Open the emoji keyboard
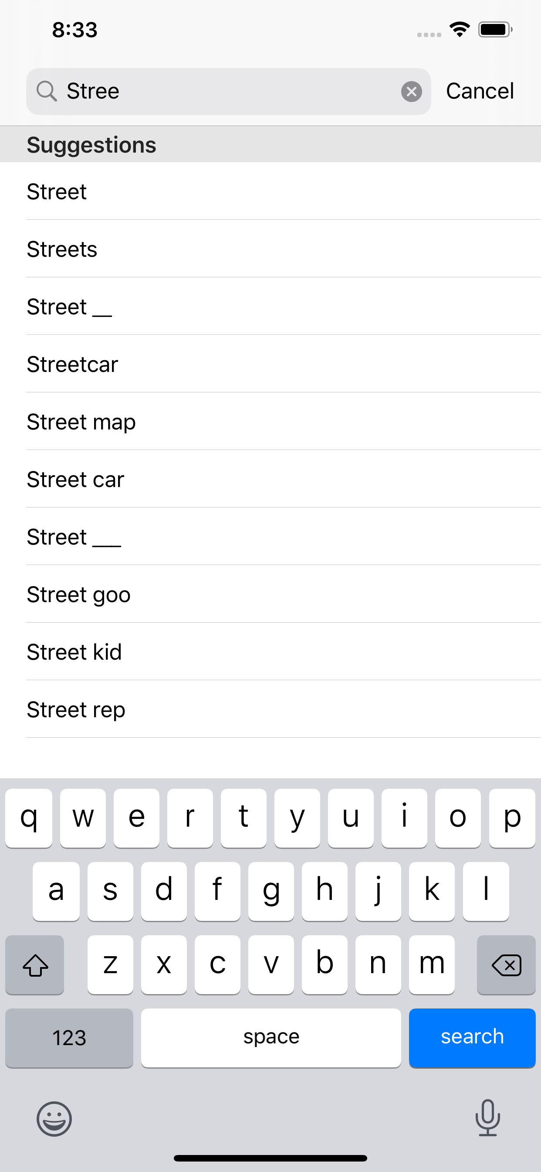Viewport: 541px width, 1172px height. point(54,1119)
